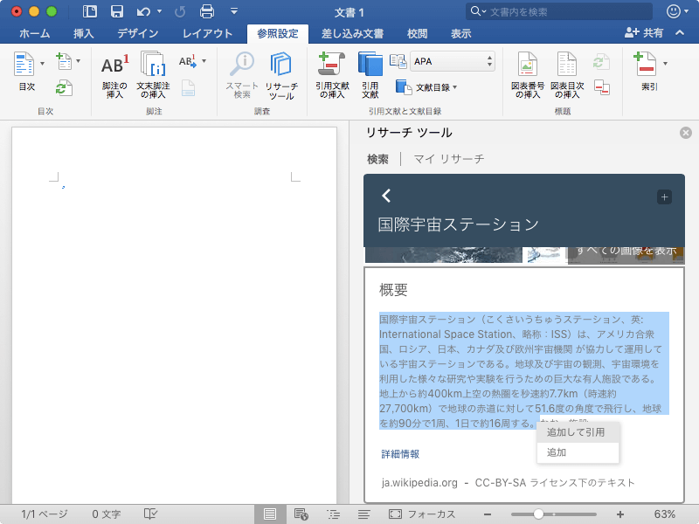Viewport: 699px width, 524px height.
Task: Toggle フォーカス focus mode in status bar
Action: pos(422,514)
